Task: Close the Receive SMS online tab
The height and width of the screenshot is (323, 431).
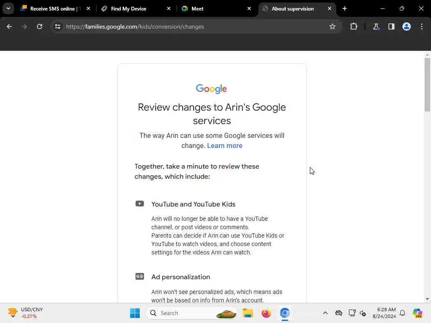Action: (x=88, y=8)
